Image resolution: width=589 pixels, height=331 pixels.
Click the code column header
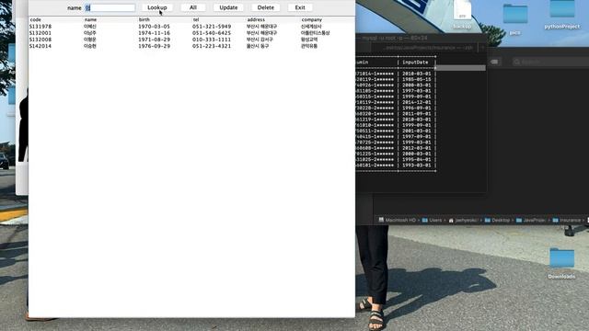tap(35, 19)
